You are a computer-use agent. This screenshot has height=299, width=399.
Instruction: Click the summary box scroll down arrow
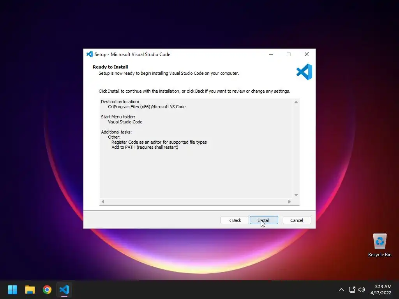click(296, 195)
